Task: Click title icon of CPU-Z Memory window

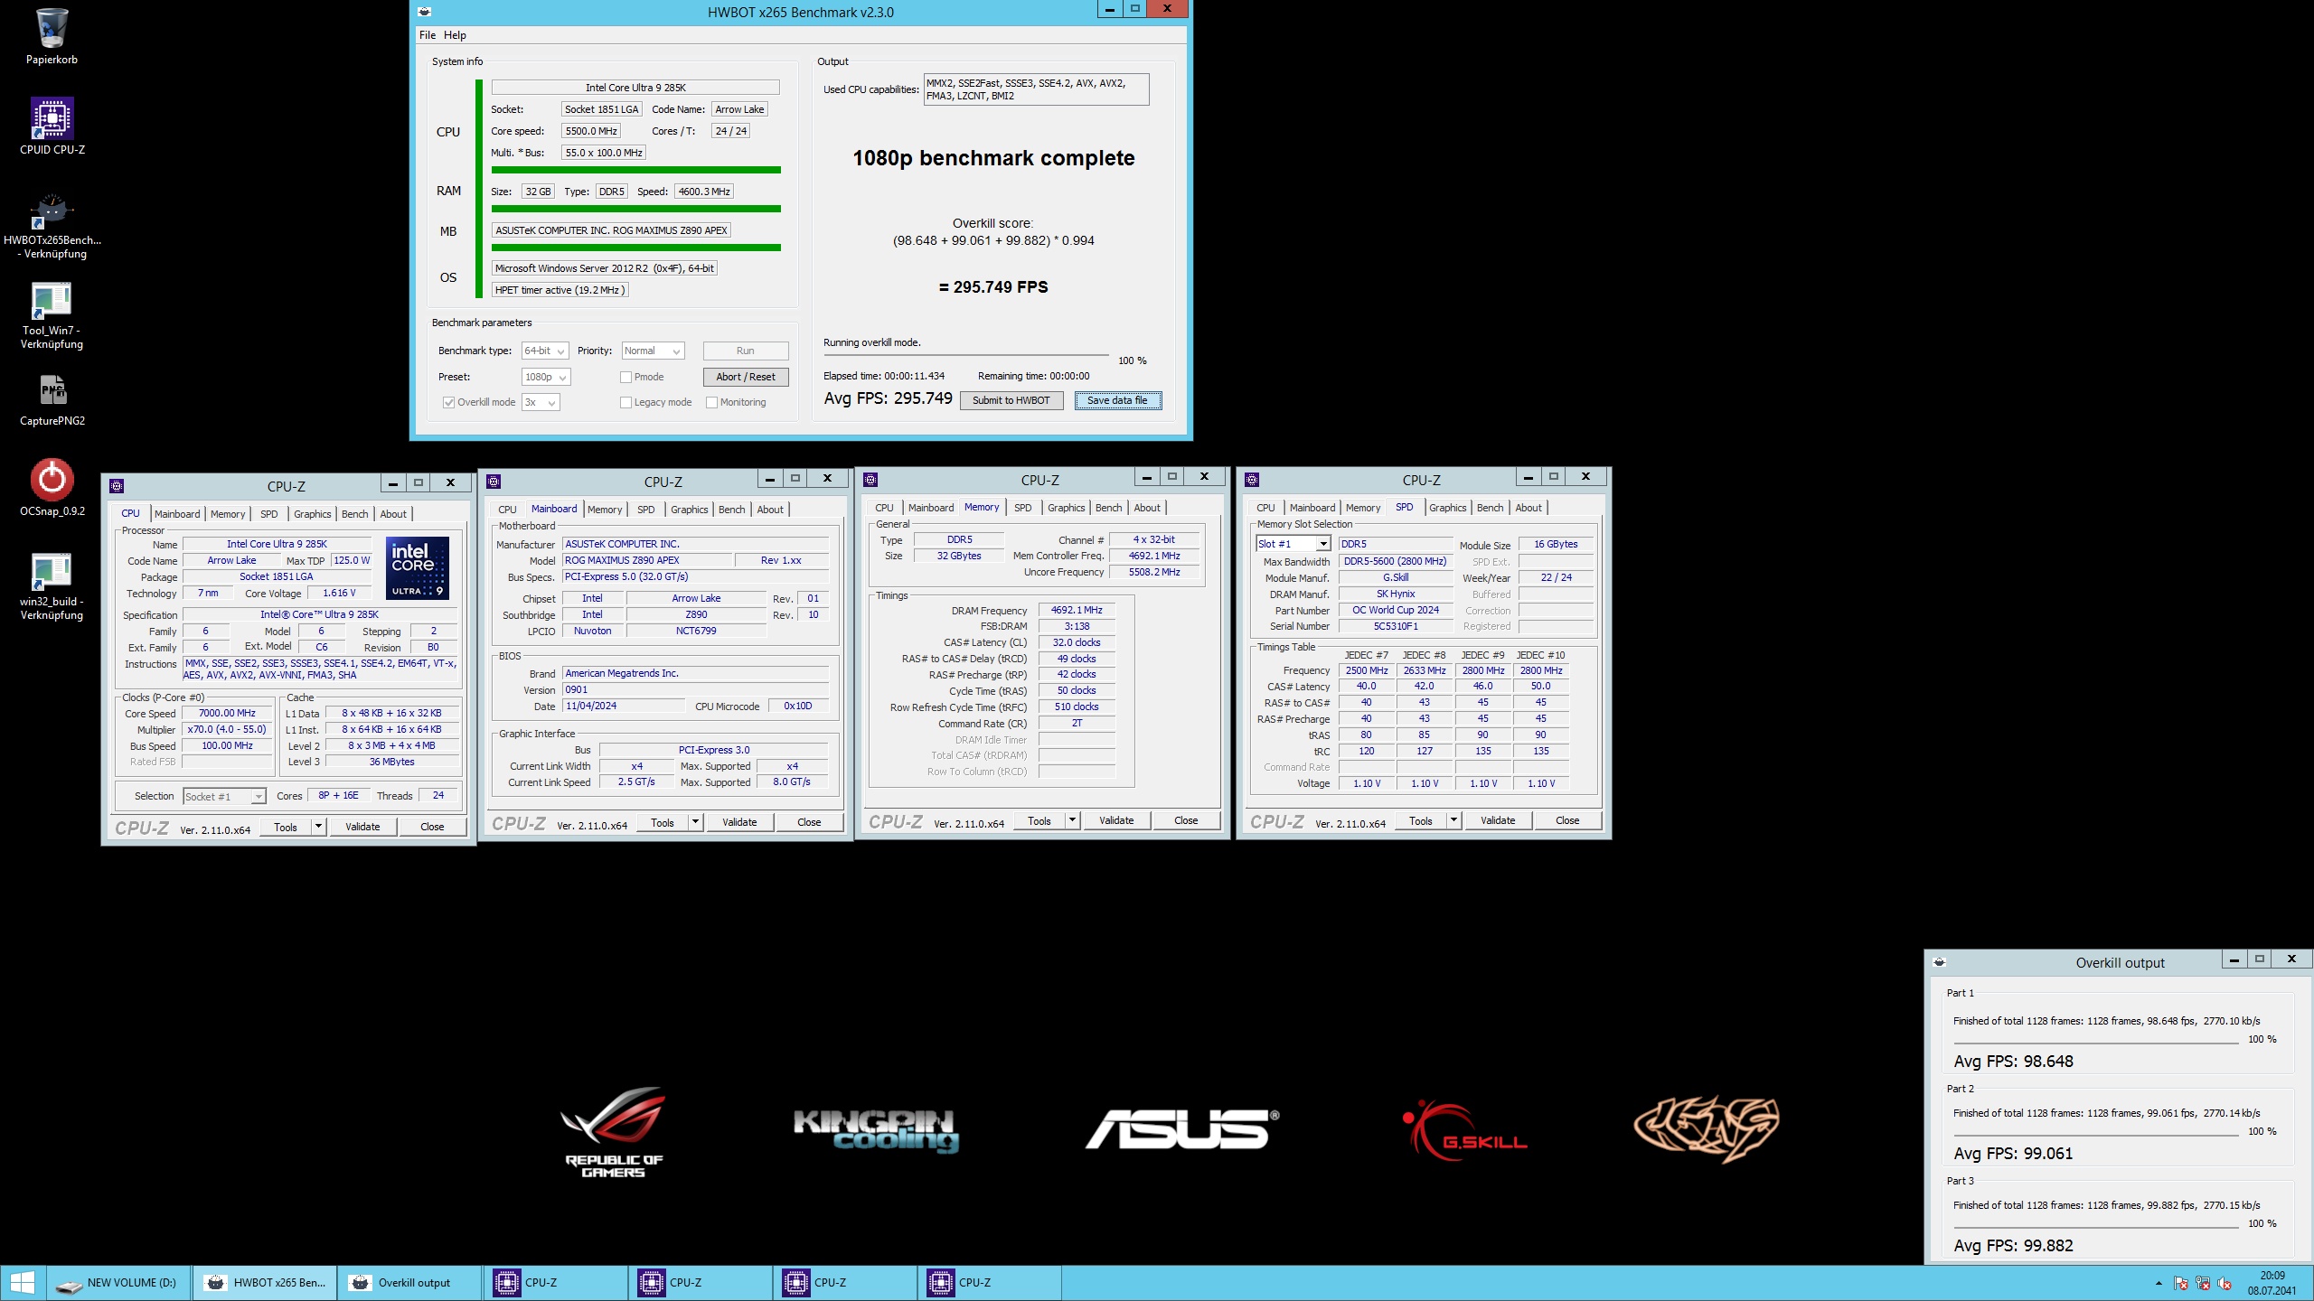Action: pyautogui.click(x=870, y=480)
